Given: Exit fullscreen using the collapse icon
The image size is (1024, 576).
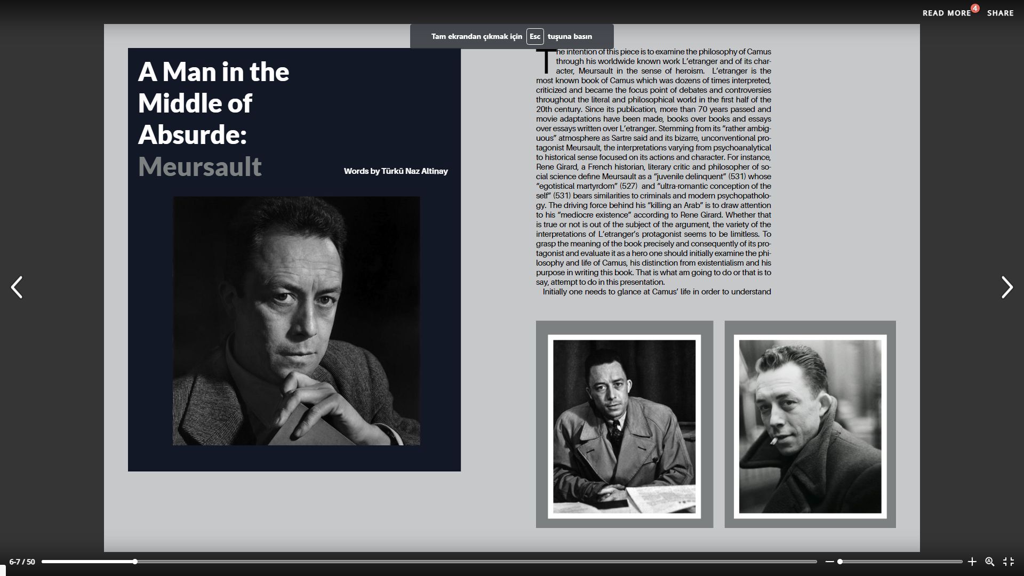Looking at the screenshot, I should pos(1009,562).
